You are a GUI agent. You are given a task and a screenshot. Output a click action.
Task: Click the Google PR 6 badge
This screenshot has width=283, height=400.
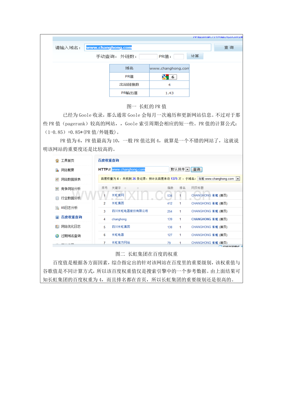pos(169,77)
